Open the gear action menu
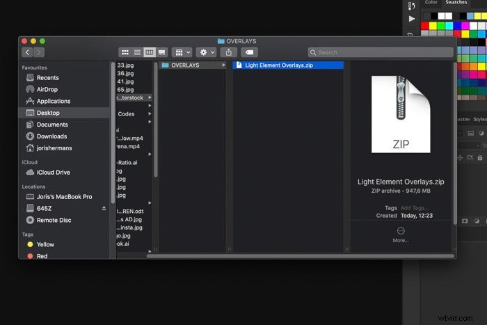 [x=206, y=52]
